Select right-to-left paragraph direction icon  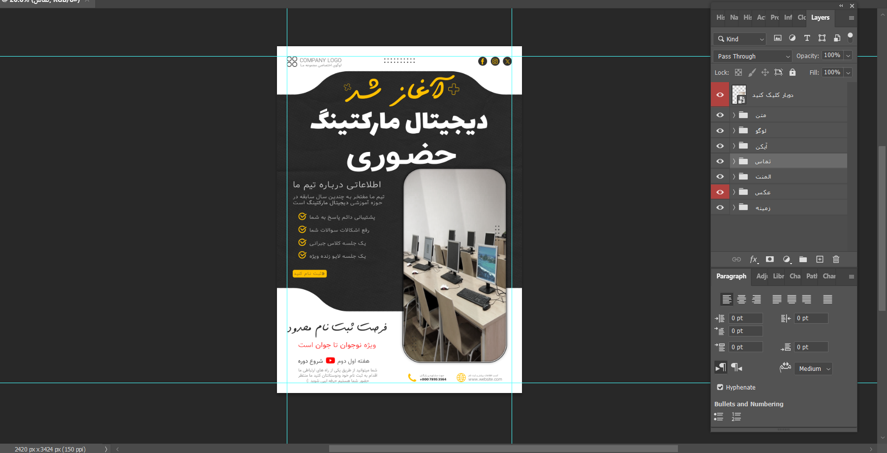tap(736, 367)
